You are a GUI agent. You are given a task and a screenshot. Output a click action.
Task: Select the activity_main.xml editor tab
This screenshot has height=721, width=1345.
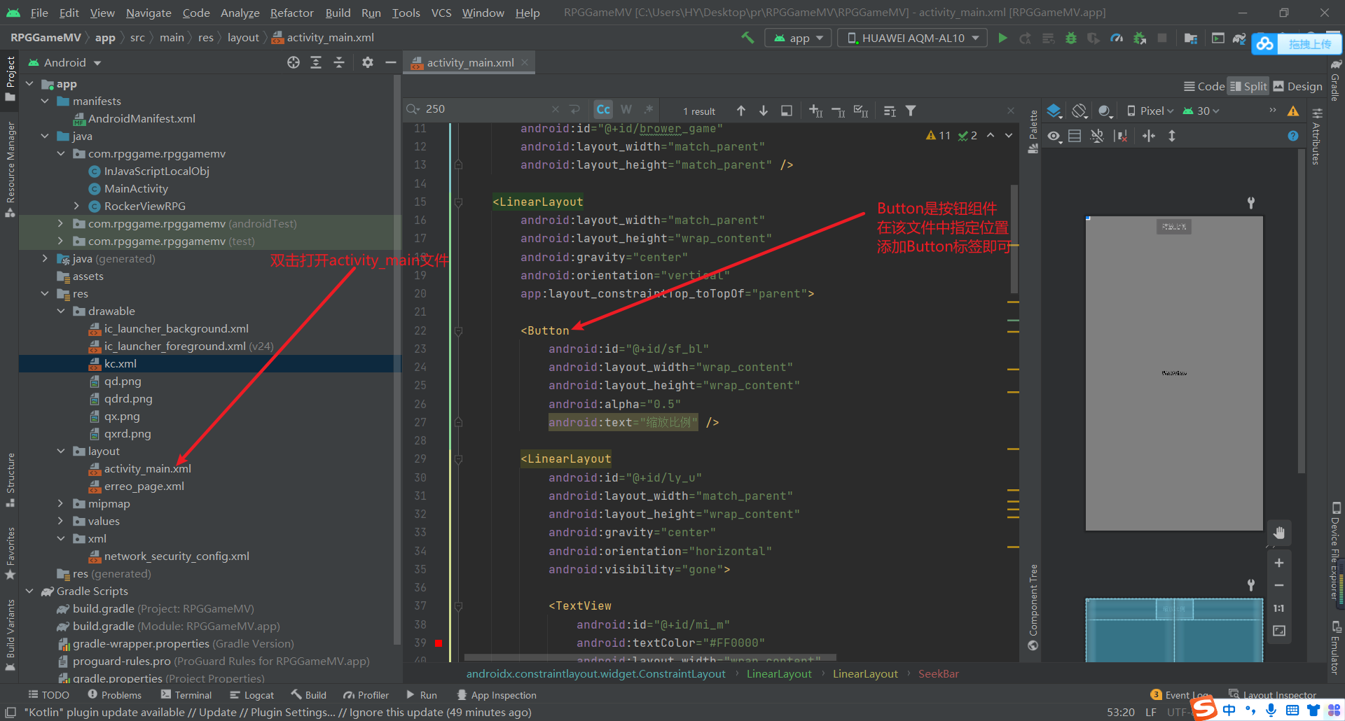point(470,62)
